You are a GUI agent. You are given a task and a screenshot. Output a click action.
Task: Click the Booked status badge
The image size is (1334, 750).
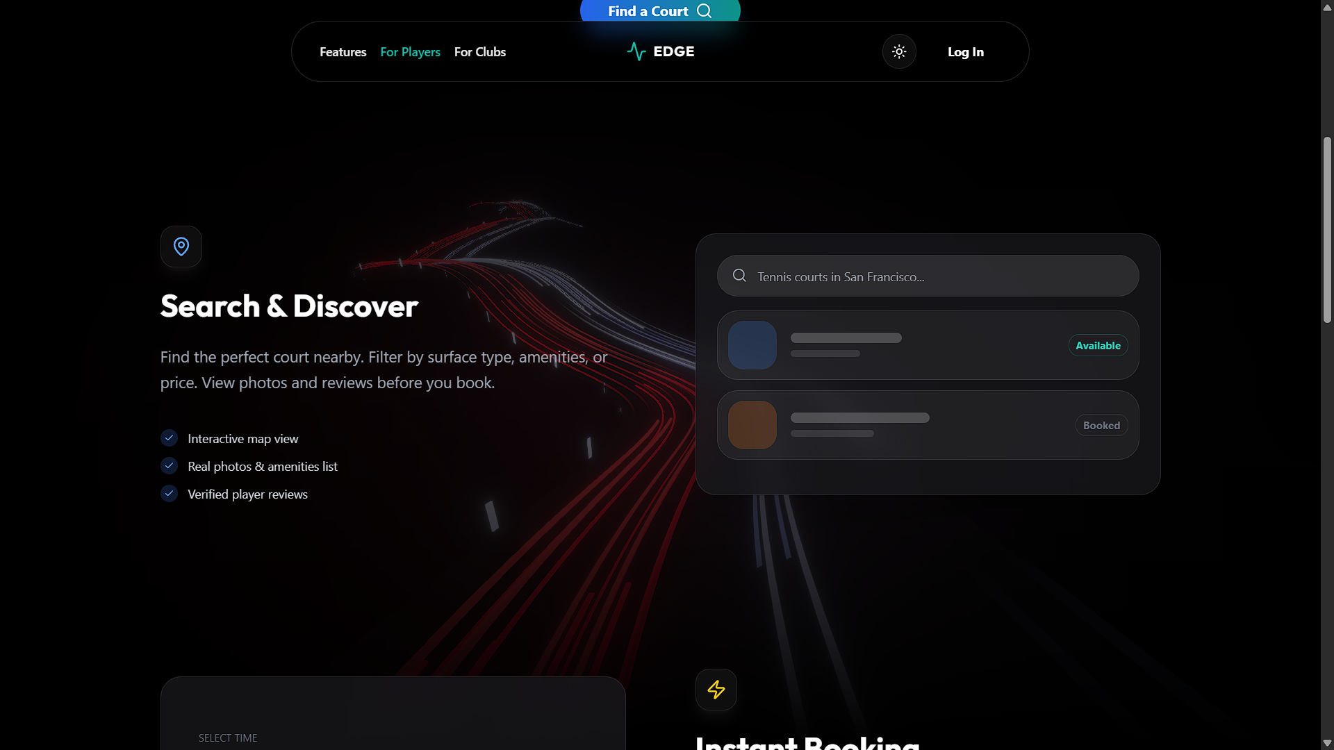[1101, 426]
